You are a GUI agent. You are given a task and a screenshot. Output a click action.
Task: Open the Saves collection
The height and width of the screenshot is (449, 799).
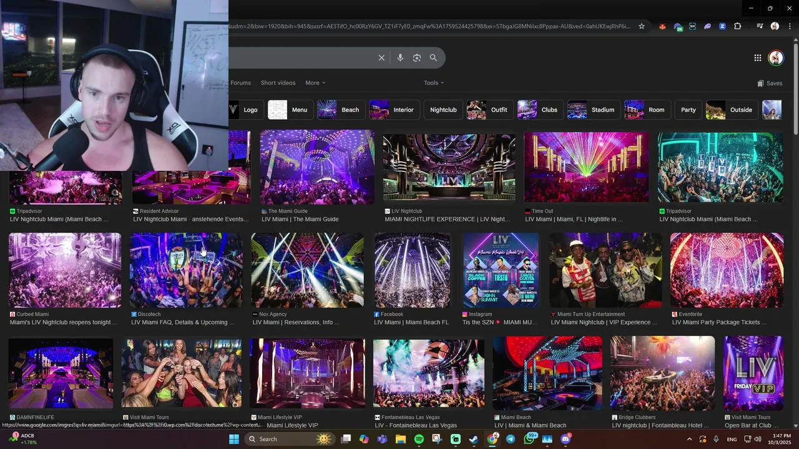point(770,83)
